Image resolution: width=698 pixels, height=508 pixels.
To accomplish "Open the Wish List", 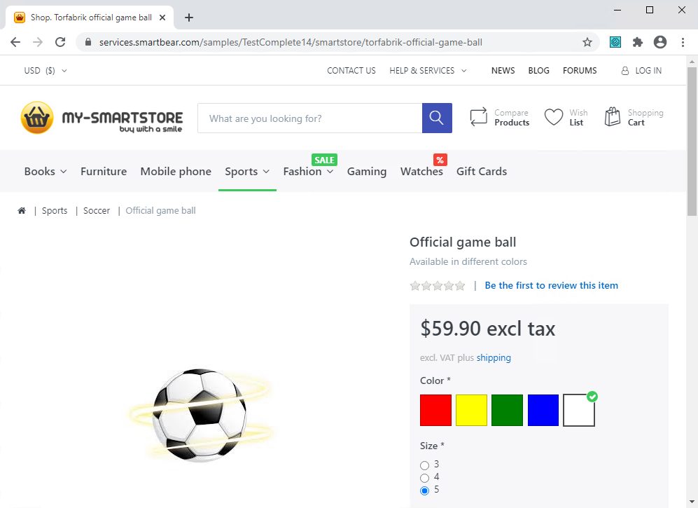I will pyautogui.click(x=566, y=117).
